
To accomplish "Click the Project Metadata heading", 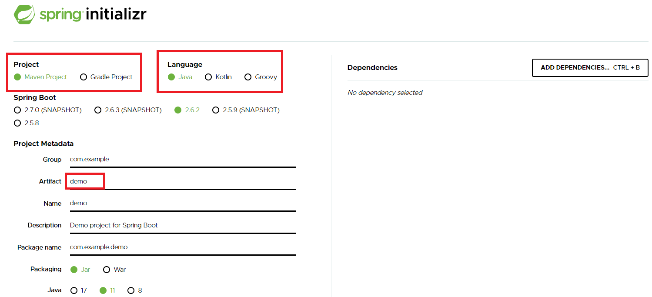I will click(x=43, y=143).
